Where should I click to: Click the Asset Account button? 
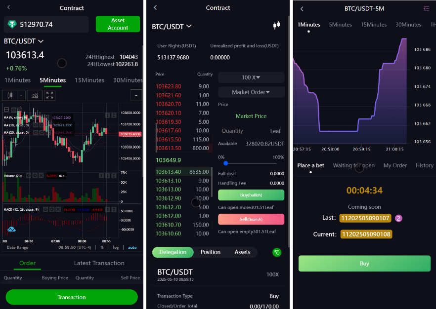click(118, 24)
